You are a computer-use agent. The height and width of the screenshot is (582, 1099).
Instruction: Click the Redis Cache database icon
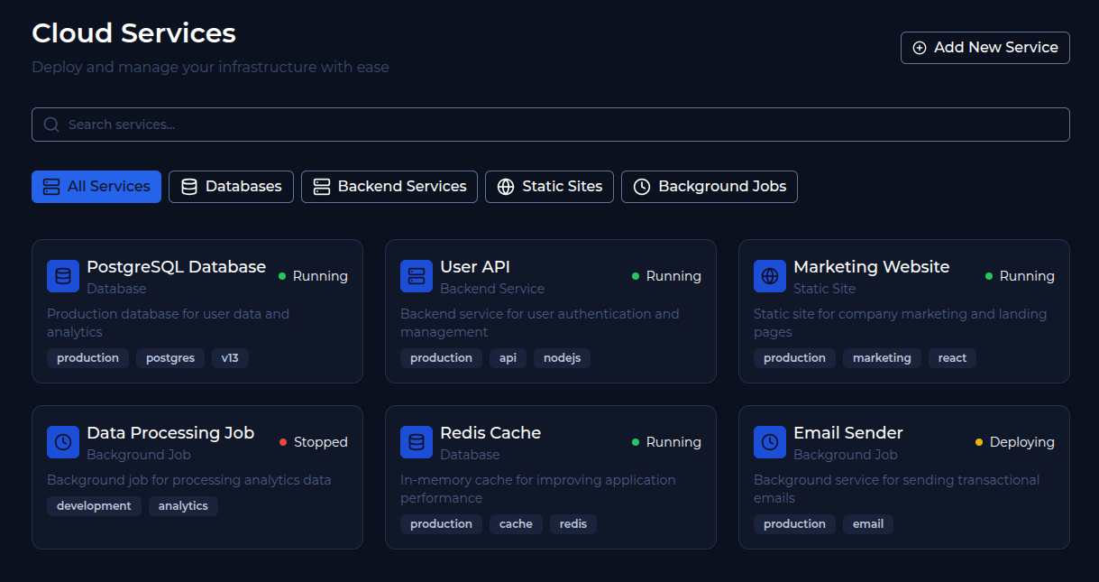coord(417,442)
